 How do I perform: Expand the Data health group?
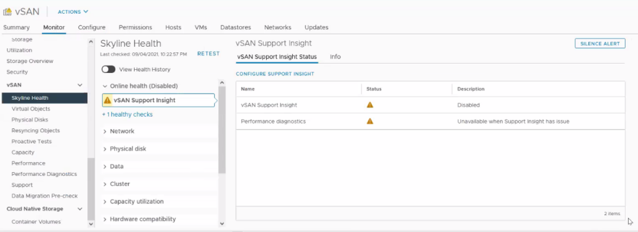click(105, 167)
